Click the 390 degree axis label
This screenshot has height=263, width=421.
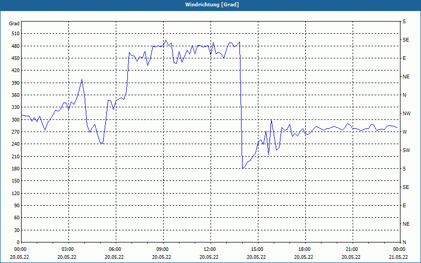pyautogui.click(x=16, y=83)
